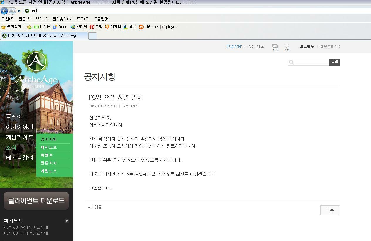371x241 pixels.
Task: Click the ArcheAge logo emblem
Action: [36, 62]
